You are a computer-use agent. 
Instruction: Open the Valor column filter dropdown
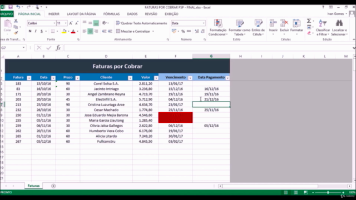click(156, 78)
